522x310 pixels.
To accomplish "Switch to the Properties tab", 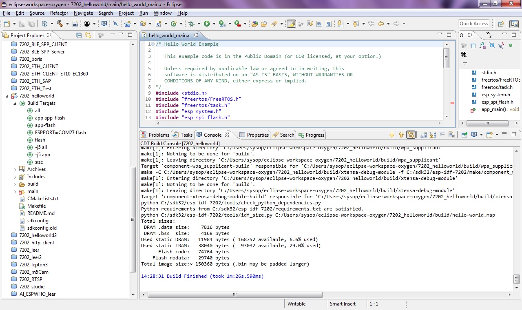I will click(x=254, y=135).
